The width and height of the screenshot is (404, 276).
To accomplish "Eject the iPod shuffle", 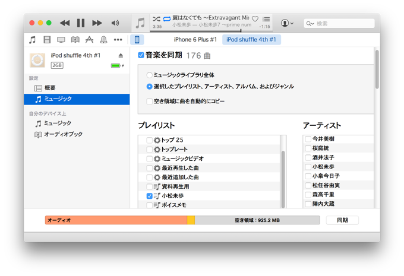I will [121, 55].
